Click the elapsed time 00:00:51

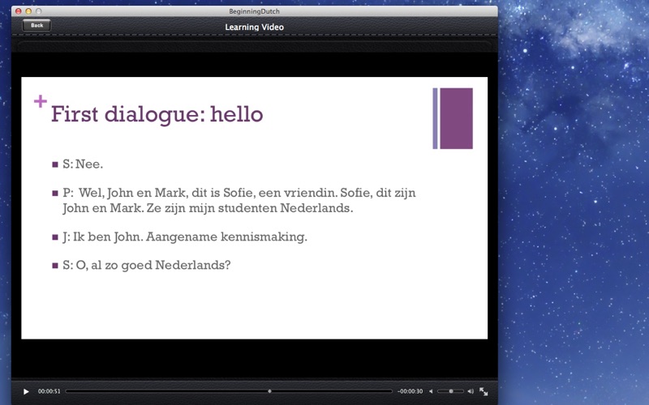pyautogui.click(x=49, y=391)
